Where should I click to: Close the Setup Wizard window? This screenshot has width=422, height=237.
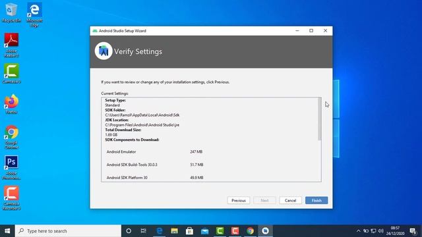tap(325, 31)
